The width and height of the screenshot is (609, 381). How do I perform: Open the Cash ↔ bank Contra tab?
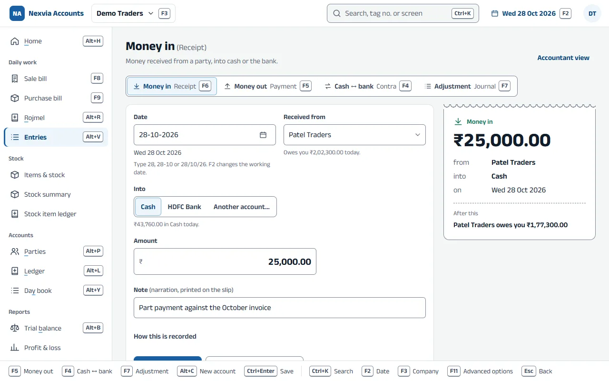tap(367, 86)
